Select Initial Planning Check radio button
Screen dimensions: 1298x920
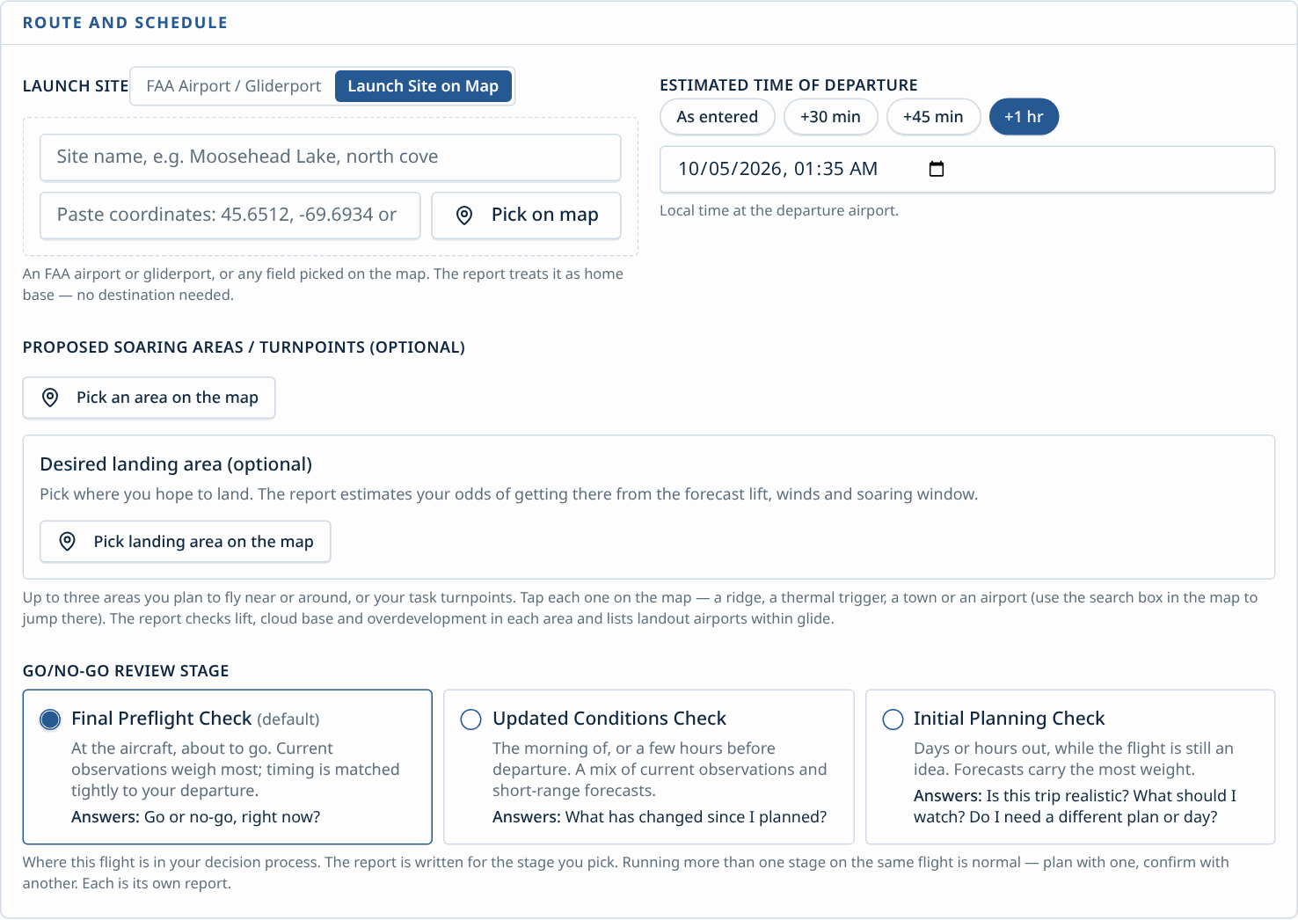coord(893,719)
